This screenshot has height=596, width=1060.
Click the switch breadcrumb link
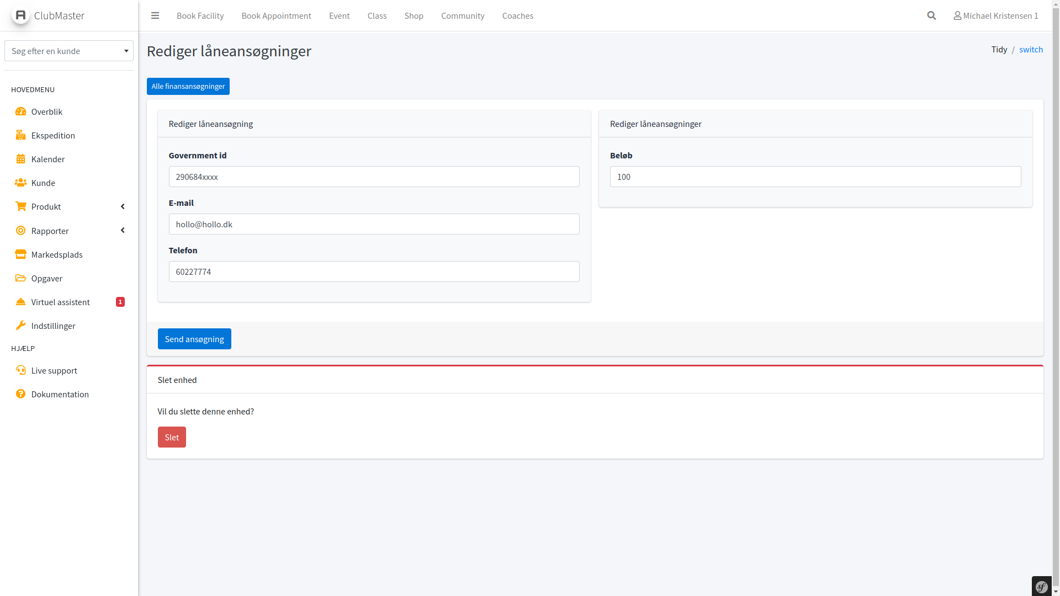(x=1031, y=49)
